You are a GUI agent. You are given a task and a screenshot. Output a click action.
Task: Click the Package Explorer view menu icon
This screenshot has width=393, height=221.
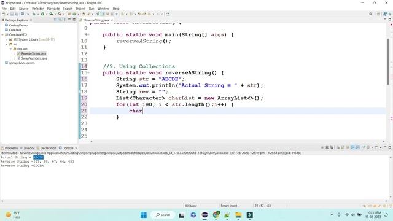[x=64, y=20]
